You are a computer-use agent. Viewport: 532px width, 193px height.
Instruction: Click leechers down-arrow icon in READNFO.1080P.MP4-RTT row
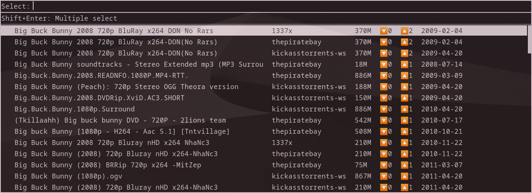tap(384, 75)
